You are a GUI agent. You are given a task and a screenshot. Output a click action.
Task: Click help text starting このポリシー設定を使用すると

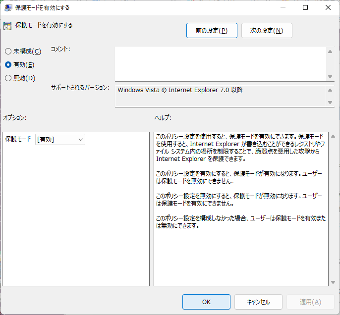tap(240, 148)
